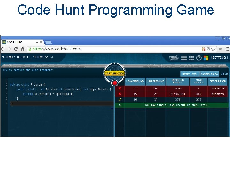Go to previous level arrow
Screen dimensions: 230x172
coord(3,57)
